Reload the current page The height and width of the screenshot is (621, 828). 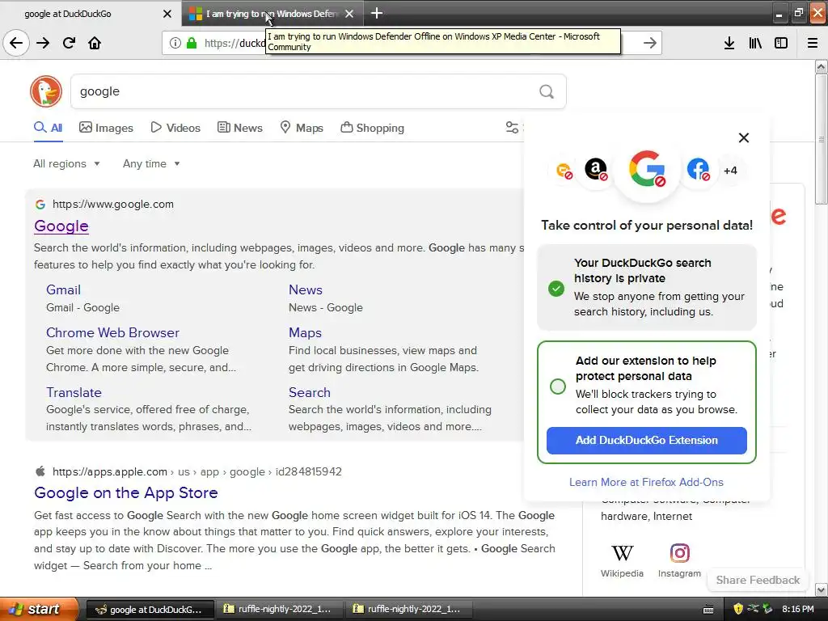69,43
